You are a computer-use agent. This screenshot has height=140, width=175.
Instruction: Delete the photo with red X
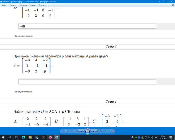point(111,131)
